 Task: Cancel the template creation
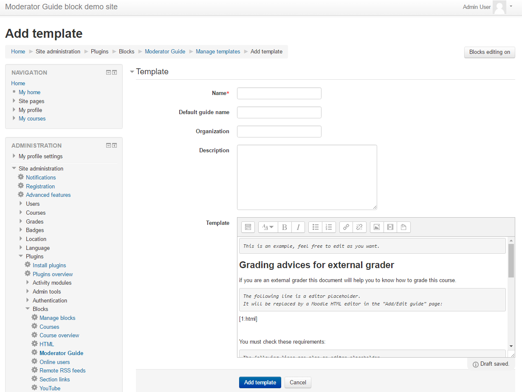297,382
